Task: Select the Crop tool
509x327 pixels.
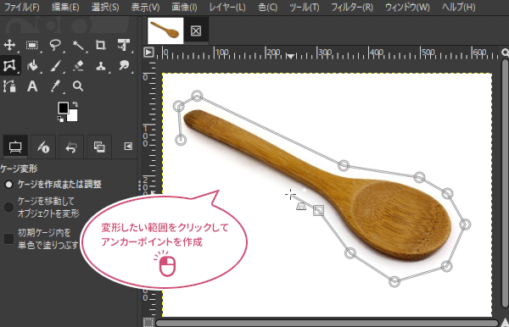Action: pos(101,45)
